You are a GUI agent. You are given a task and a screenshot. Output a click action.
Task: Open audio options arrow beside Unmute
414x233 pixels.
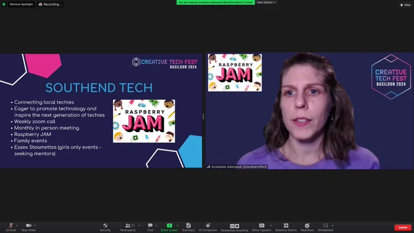17,225
